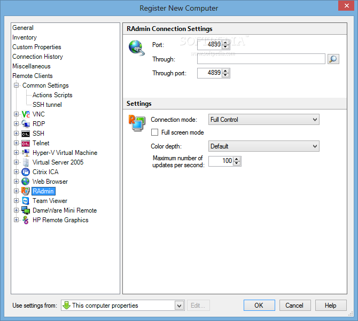Screen dimensions: 358x321
Task: Select SSH tunnel in the tree
Action: click(47, 105)
